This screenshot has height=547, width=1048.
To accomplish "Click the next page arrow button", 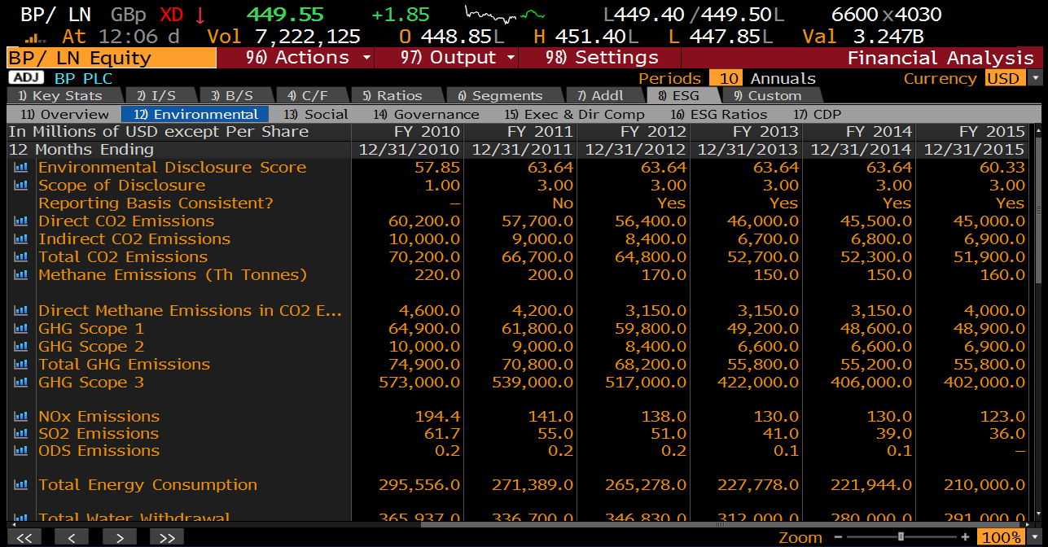I will click(x=119, y=537).
